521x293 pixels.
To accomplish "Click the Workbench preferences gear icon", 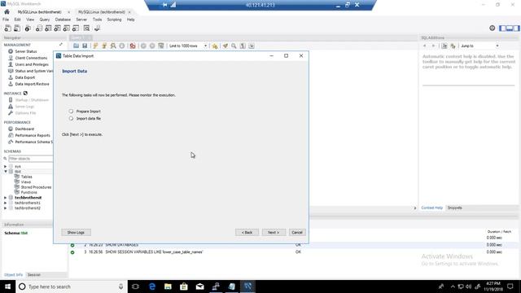I will 493,28.
